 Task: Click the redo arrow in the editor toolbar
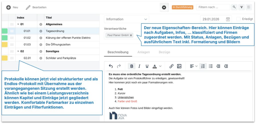119,66
